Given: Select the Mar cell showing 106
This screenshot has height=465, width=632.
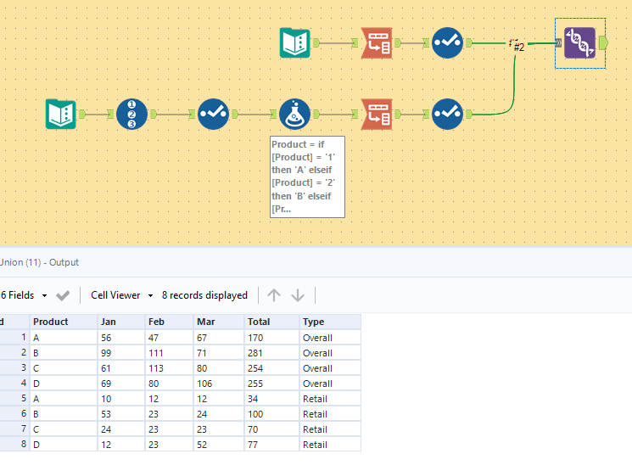Looking at the screenshot, I should pyautogui.click(x=219, y=384).
